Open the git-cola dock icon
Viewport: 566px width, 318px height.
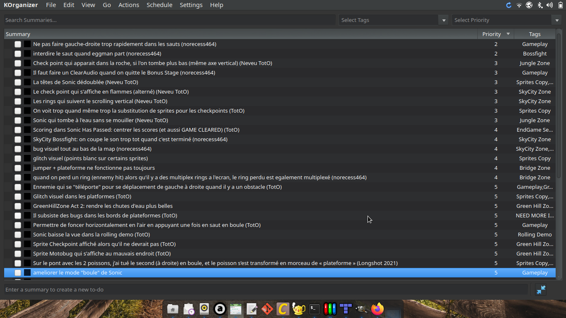click(x=267, y=309)
